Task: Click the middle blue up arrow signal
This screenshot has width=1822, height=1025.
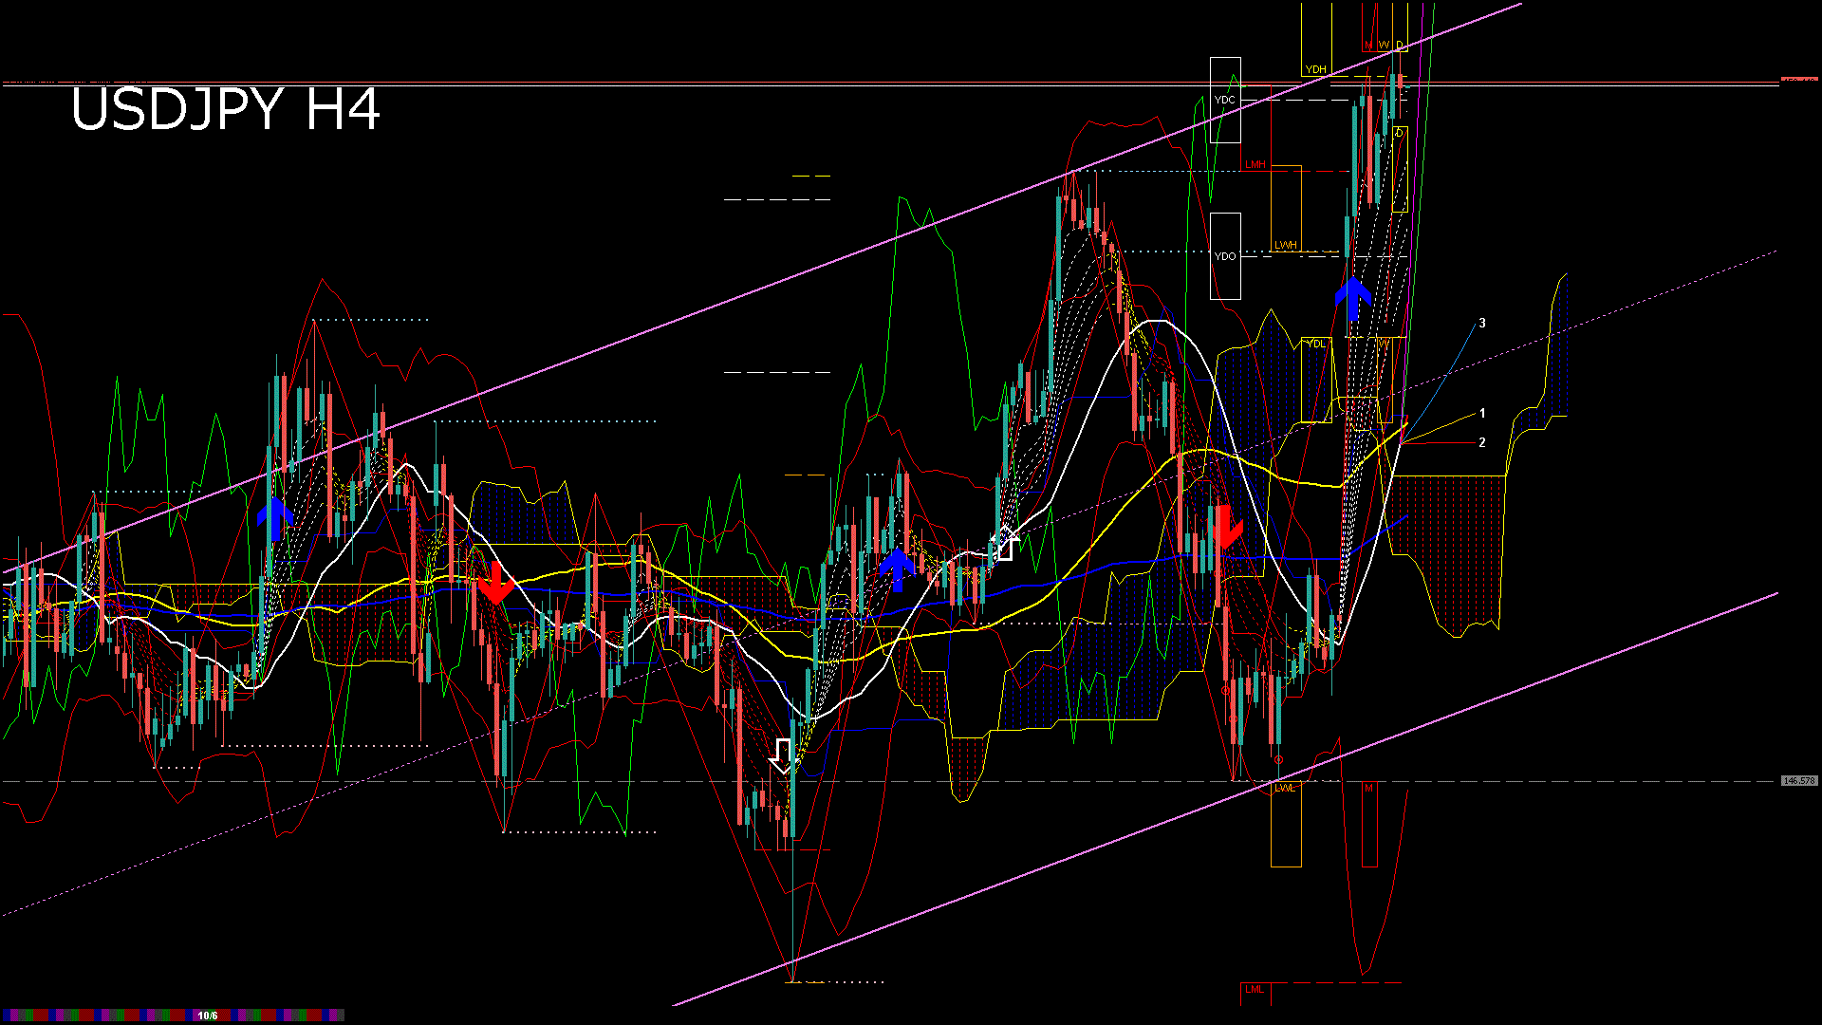Action: [897, 568]
